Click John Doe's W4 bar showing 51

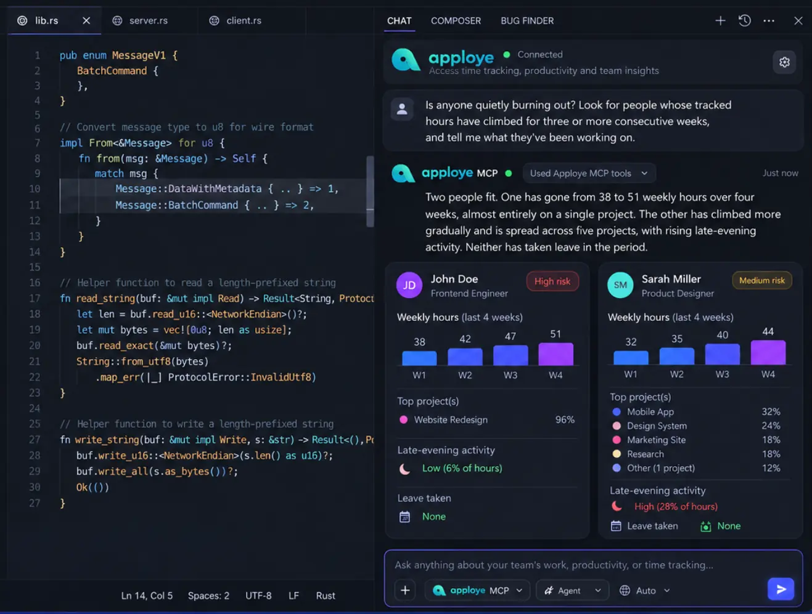(556, 354)
